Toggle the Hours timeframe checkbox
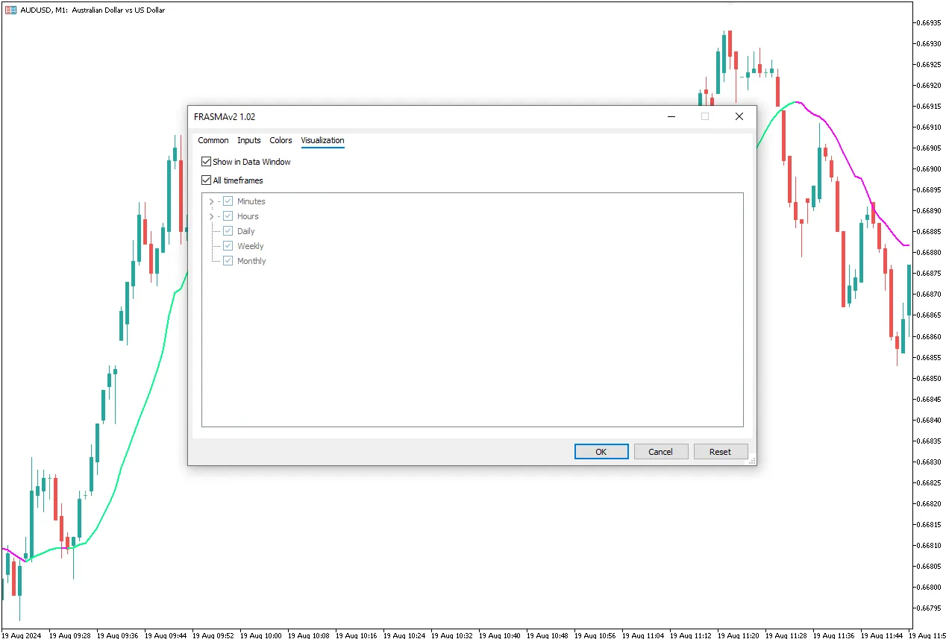Screen dimensions: 946x639 pos(228,216)
